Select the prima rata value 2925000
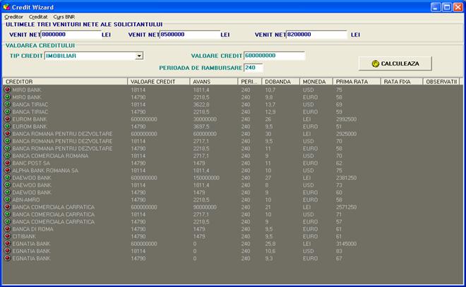This screenshot has height=287, width=466. pos(346,134)
